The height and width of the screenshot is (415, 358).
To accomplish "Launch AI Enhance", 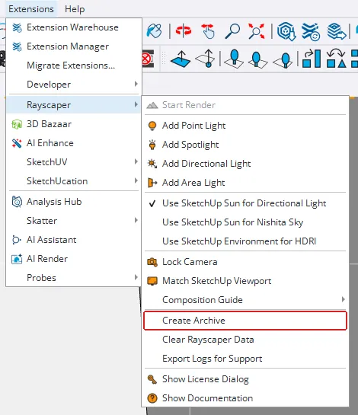I will point(74,143).
